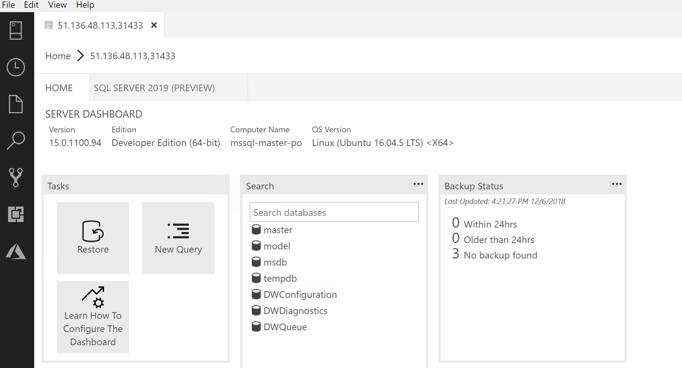Expand Search widget more options menu
This screenshot has width=682, height=368.
click(418, 184)
